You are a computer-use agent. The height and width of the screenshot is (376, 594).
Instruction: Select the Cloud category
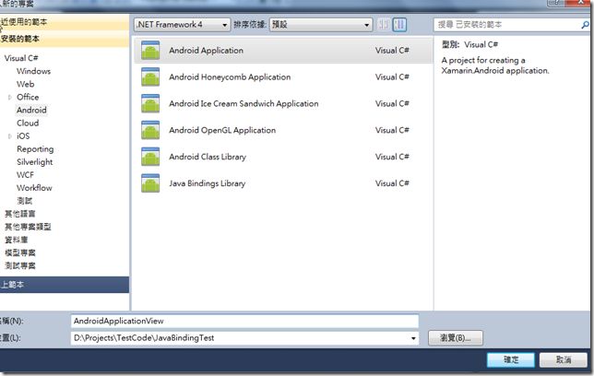(x=28, y=123)
